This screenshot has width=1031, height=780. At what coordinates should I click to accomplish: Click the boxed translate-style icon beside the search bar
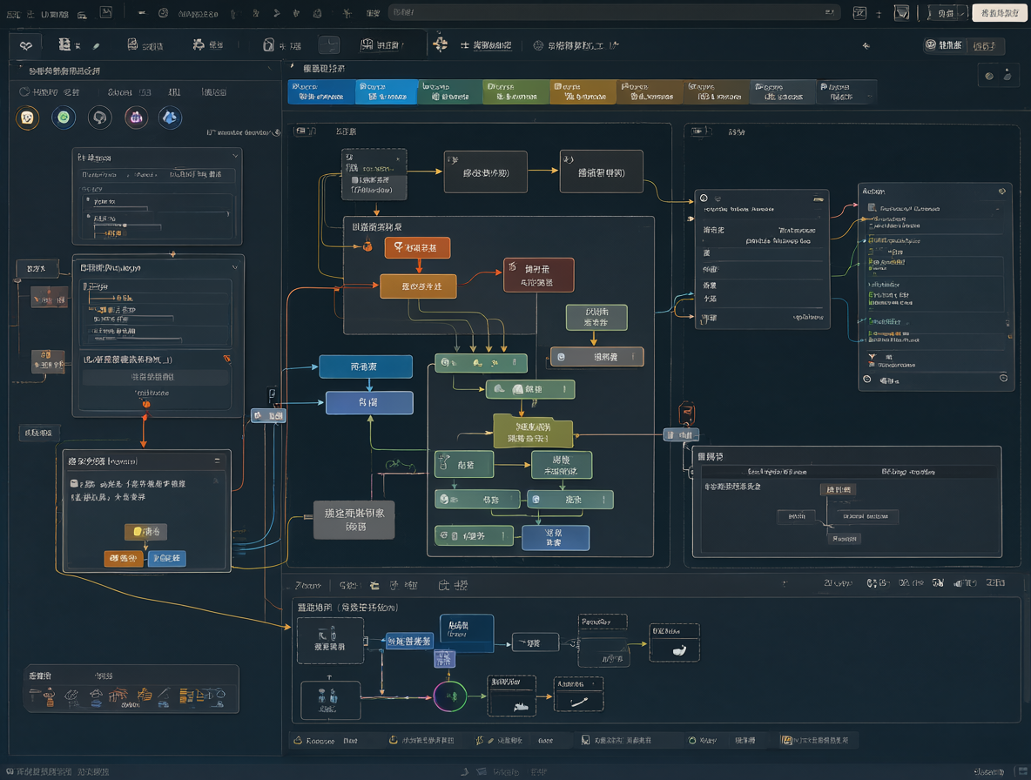(x=859, y=12)
